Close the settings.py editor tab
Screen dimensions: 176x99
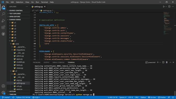(x=45, y=7)
